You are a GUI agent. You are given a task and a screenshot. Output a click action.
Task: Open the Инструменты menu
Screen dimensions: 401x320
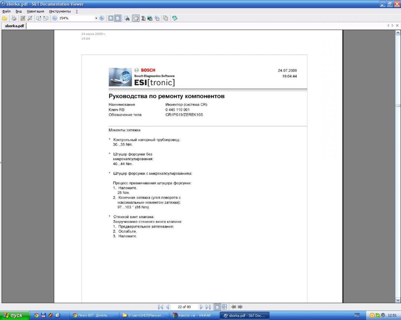coord(60,11)
